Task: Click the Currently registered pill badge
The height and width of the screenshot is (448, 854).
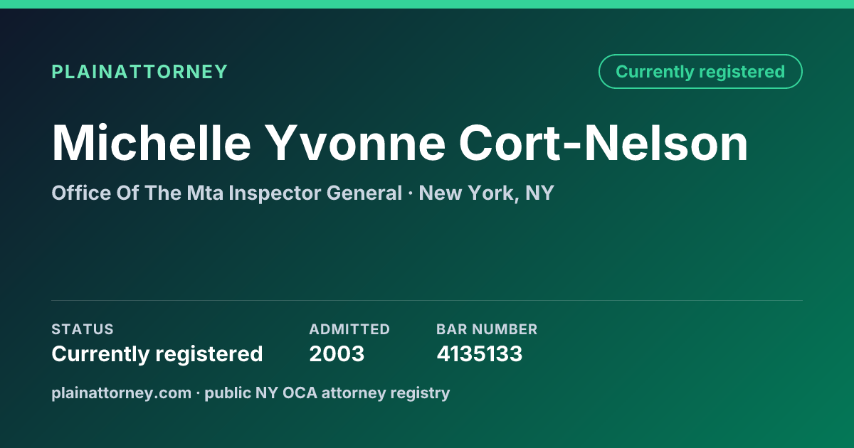Action: tap(700, 72)
